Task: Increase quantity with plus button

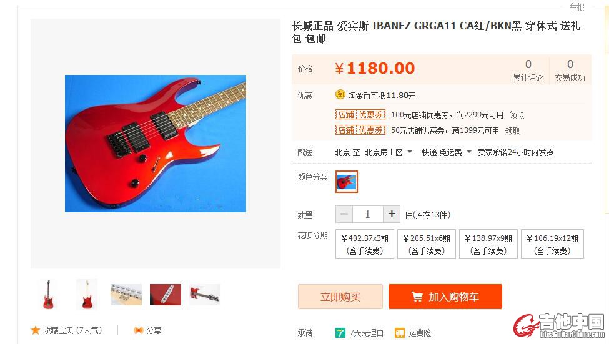Action: pos(392,214)
